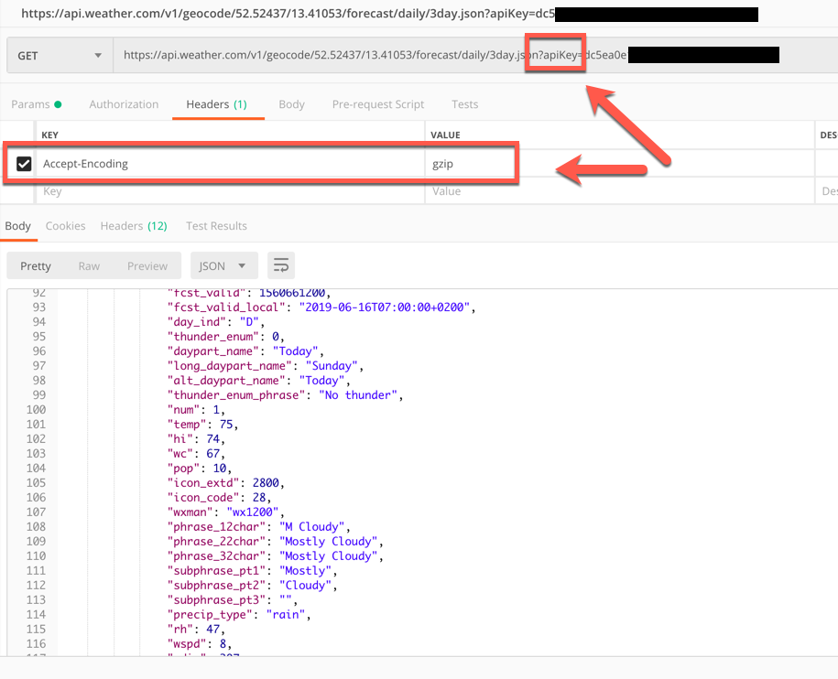The height and width of the screenshot is (679, 838).
Task: Open the response Cookies tab
Action: point(65,226)
